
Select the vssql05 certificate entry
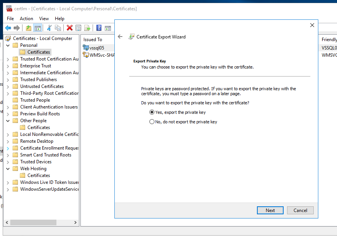pos(96,48)
